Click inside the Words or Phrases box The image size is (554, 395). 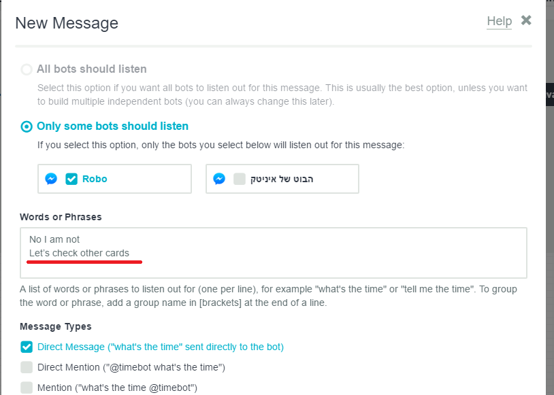tap(274, 253)
